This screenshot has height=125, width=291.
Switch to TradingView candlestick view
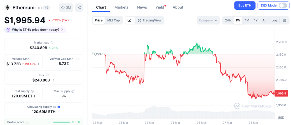[x=149, y=20]
